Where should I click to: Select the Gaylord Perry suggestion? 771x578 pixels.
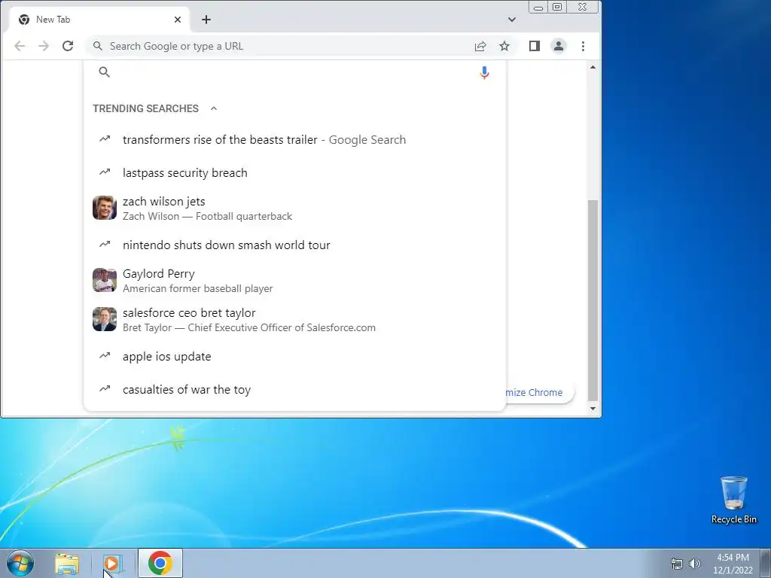[295, 281]
